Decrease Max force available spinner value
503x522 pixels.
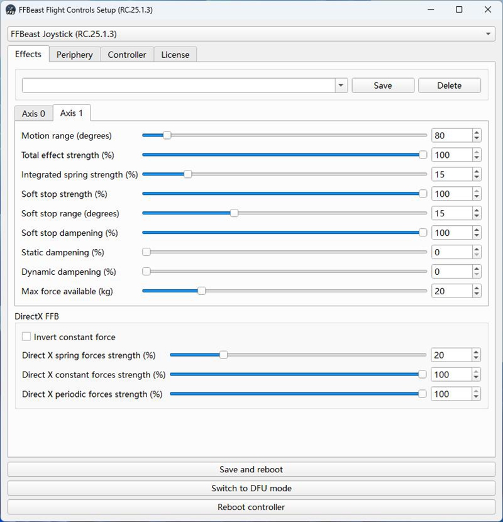[x=477, y=294]
